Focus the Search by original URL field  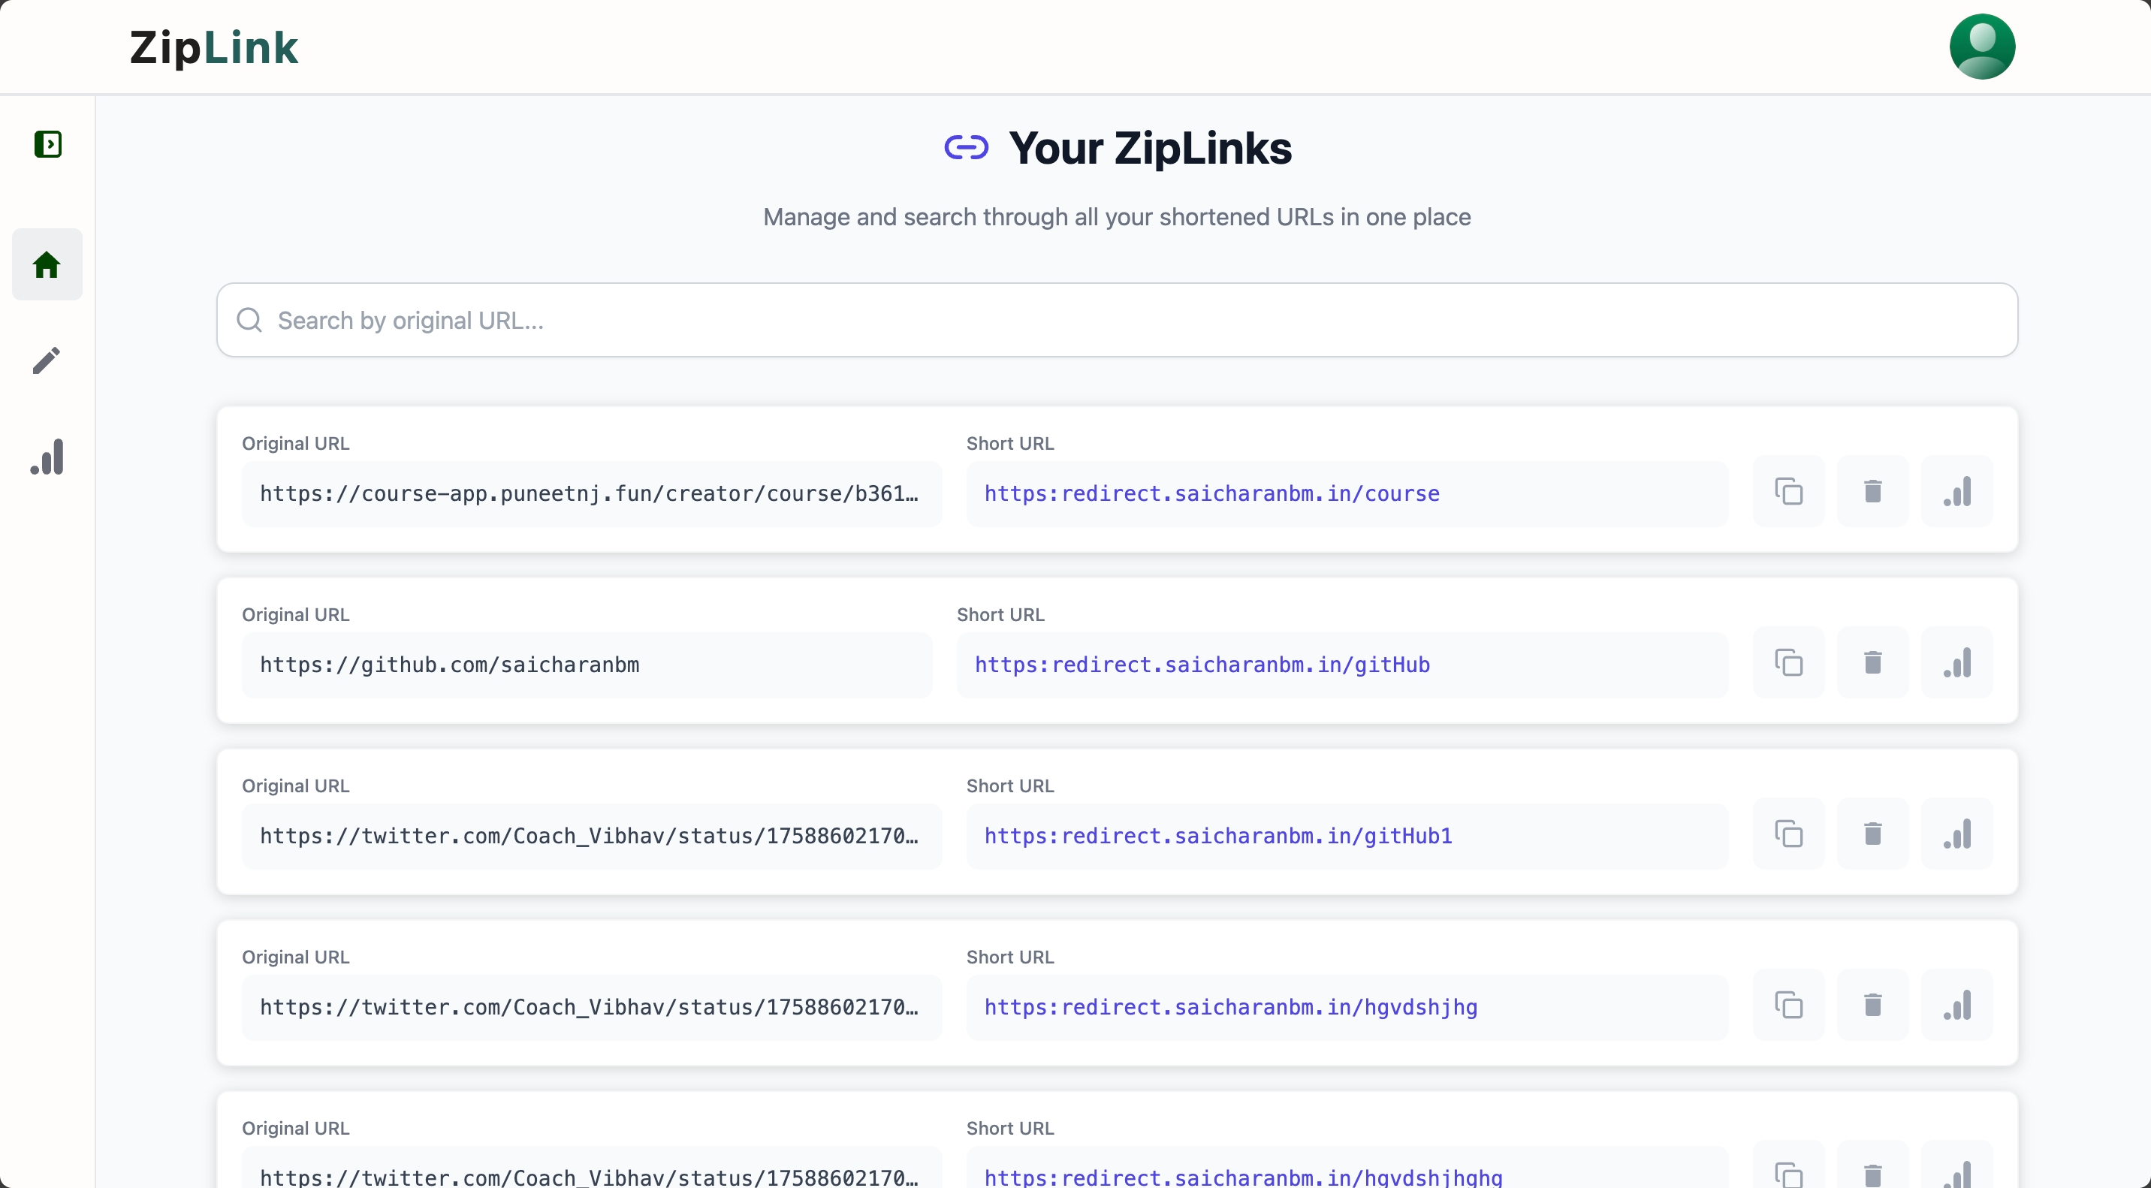(1118, 321)
